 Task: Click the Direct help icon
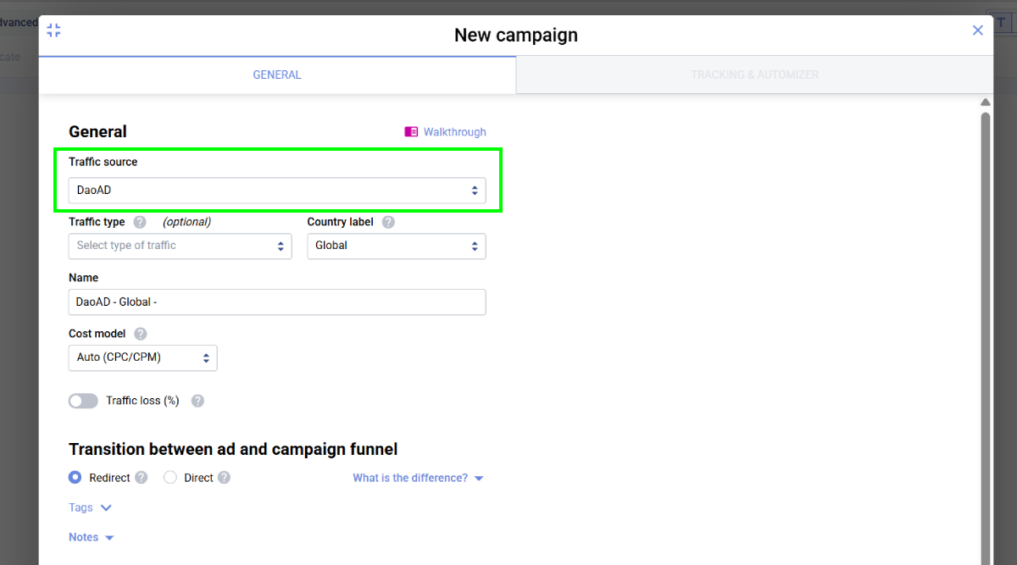[224, 478]
